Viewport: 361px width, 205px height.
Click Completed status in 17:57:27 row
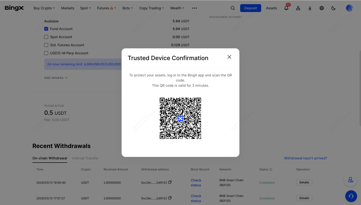267,199
